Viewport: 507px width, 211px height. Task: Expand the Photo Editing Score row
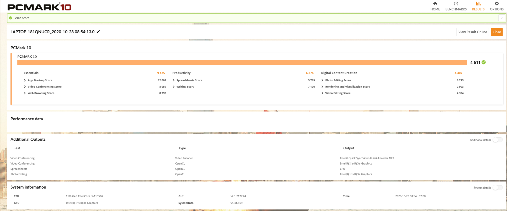coord(392,80)
